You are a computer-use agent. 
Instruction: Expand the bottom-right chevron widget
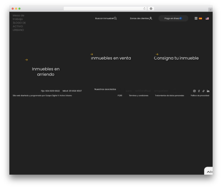208,172
